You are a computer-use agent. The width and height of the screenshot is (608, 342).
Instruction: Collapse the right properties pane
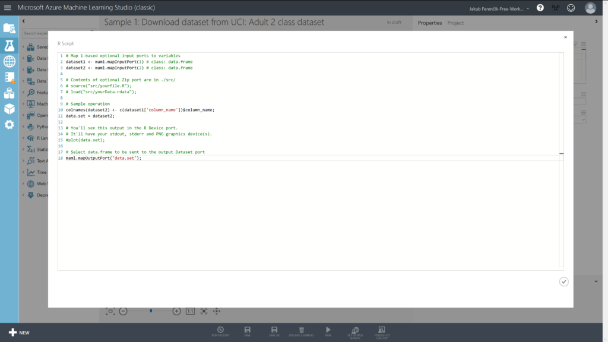coord(596,21)
